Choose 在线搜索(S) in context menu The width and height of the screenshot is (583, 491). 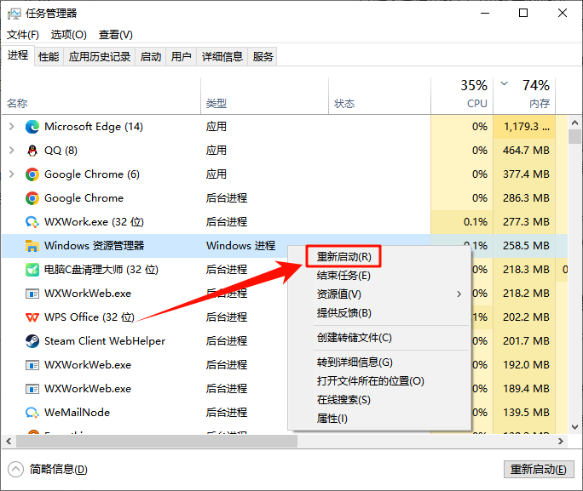[x=343, y=400]
